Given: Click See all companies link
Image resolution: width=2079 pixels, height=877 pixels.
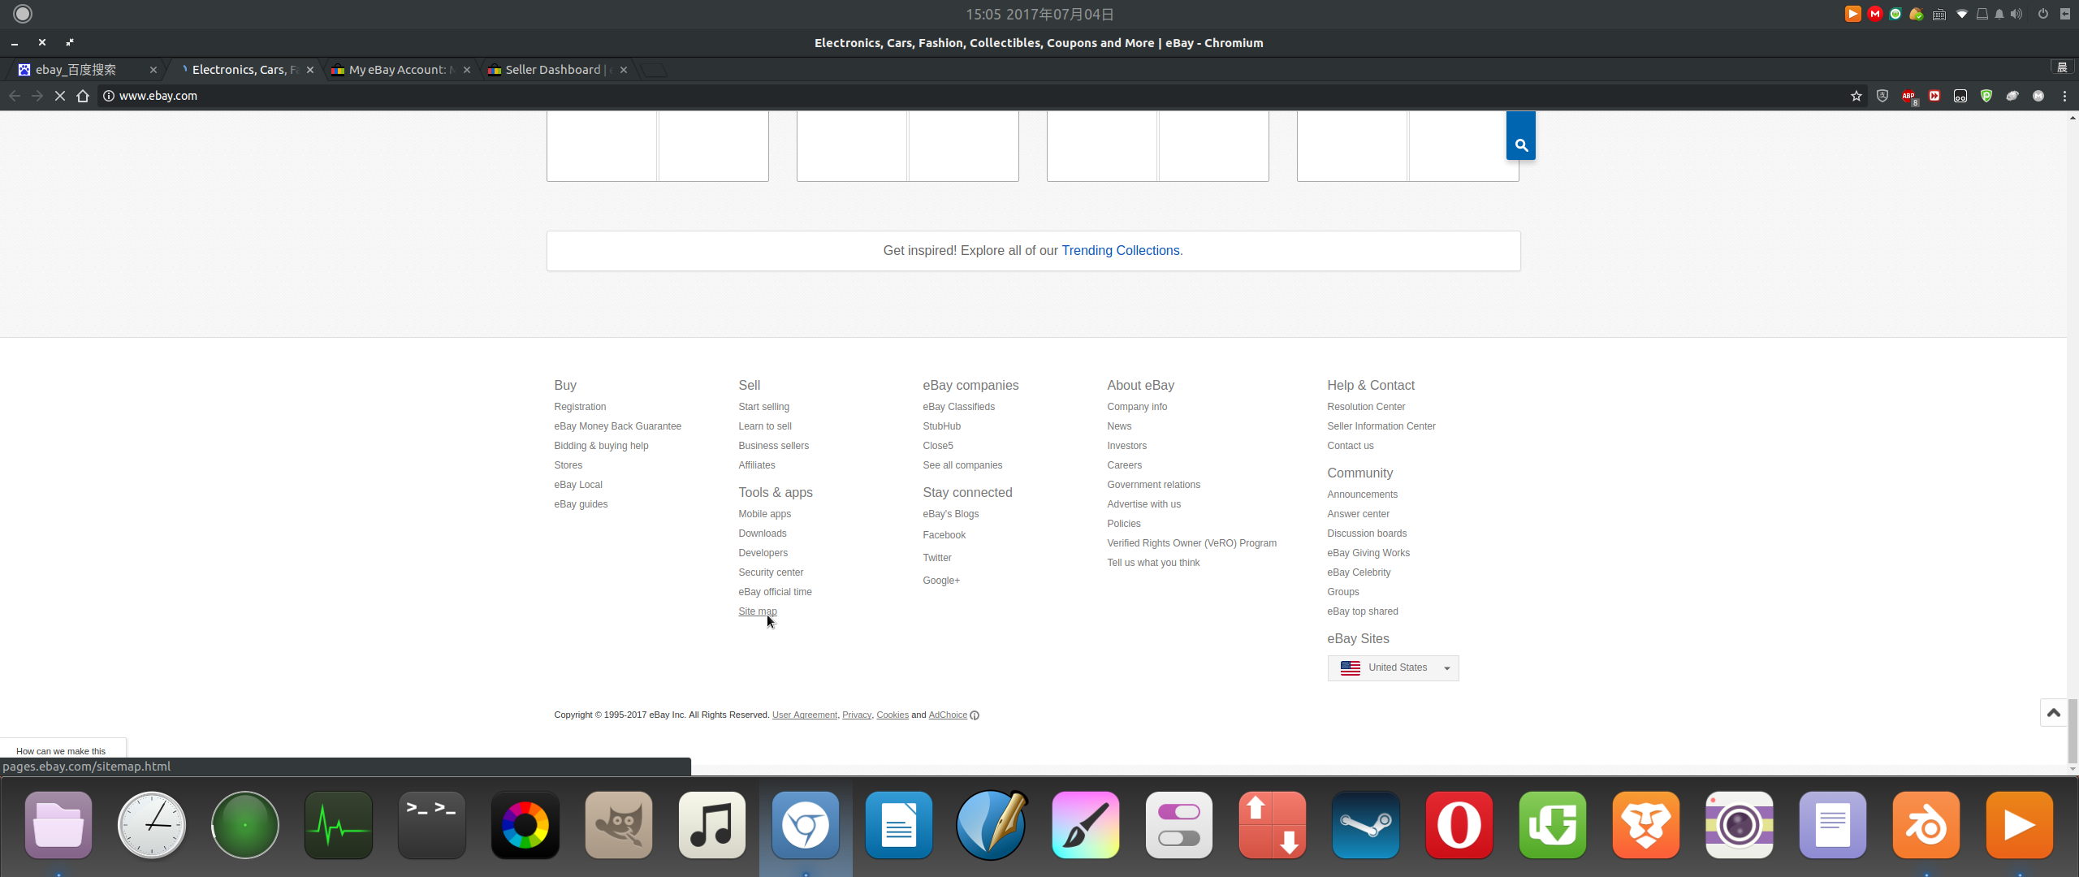Looking at the screenshot, I should [x=962, y=465].
